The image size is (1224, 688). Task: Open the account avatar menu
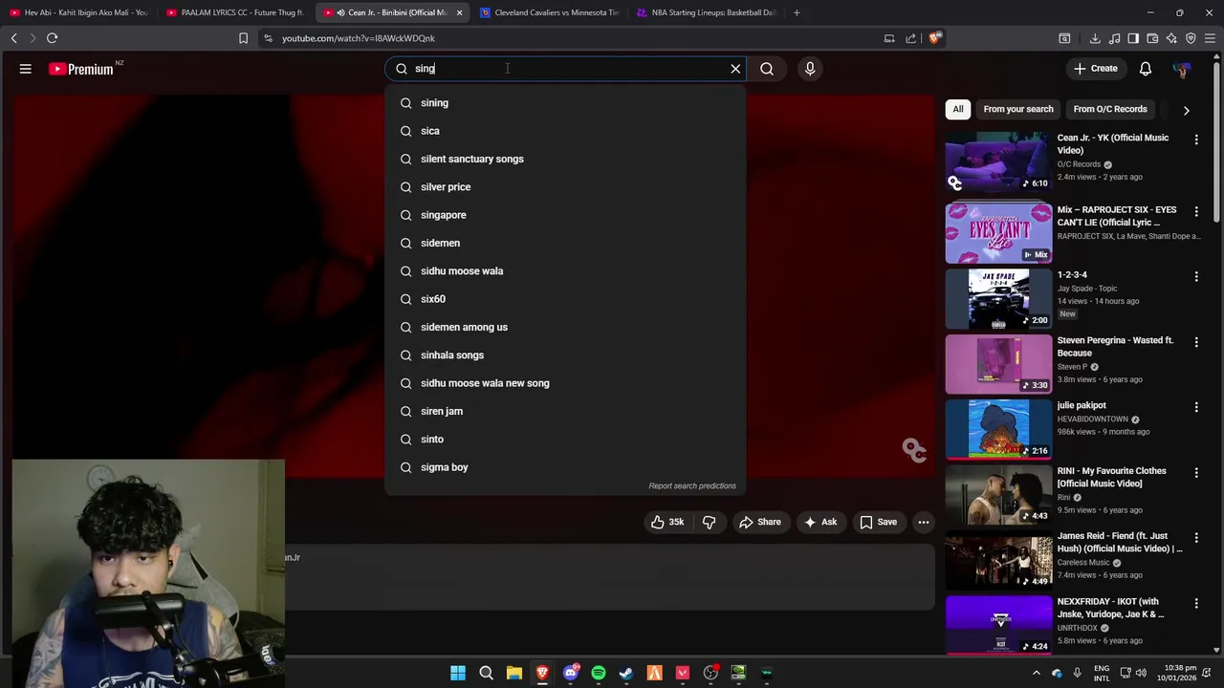click(x=1183, y=69)
